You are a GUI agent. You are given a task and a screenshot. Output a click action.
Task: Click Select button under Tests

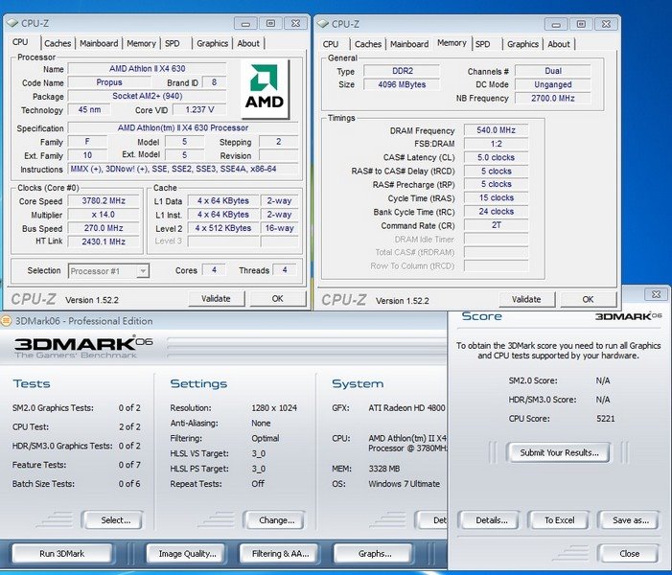pyautogui.click(x=115, y=520)
